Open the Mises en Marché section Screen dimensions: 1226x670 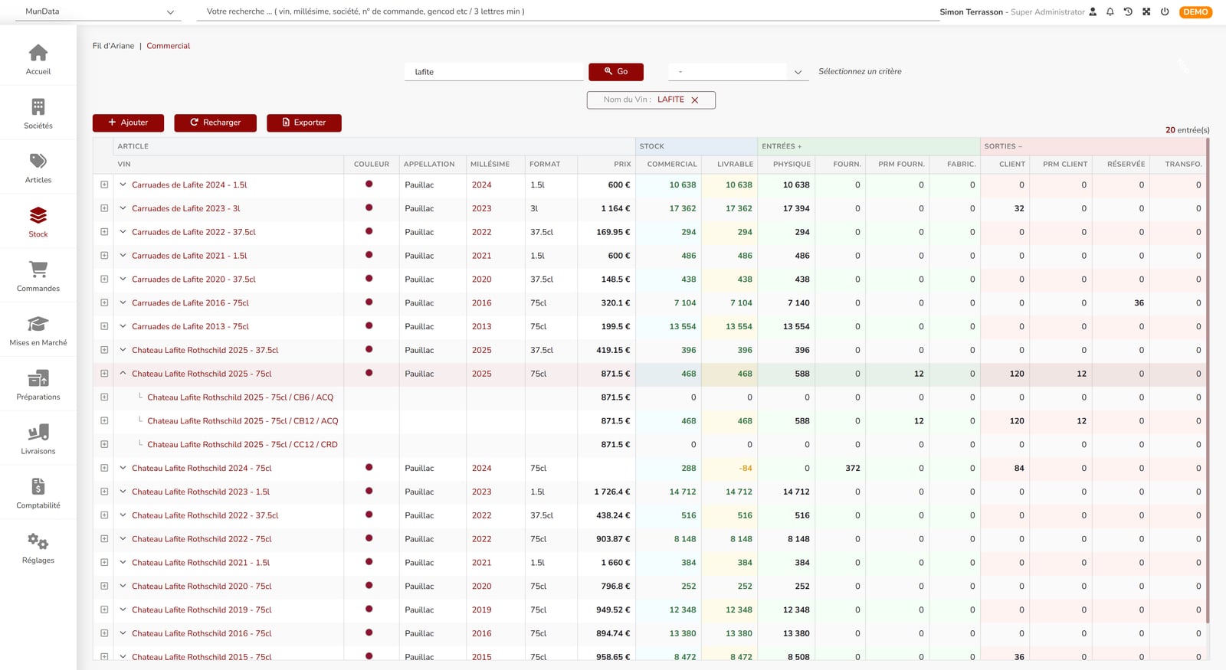click(38, 332)
